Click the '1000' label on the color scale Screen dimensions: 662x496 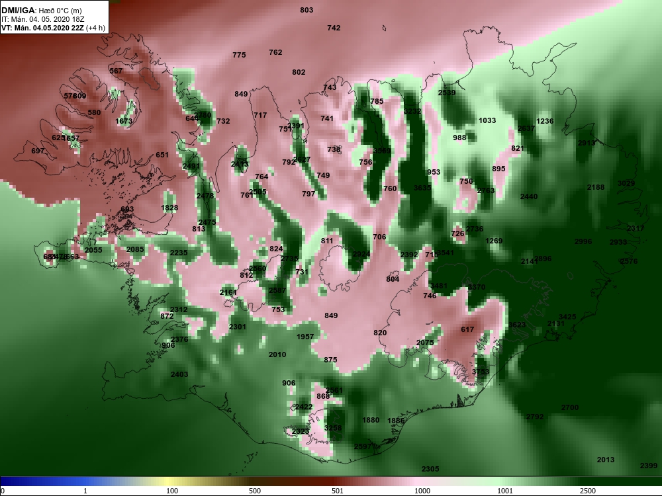click(x=422, y=491)
